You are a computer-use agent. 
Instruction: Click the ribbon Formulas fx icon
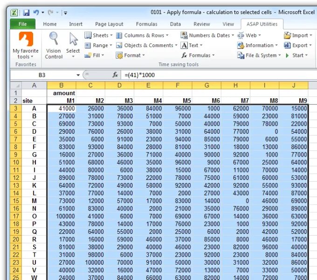pos(184,55)
